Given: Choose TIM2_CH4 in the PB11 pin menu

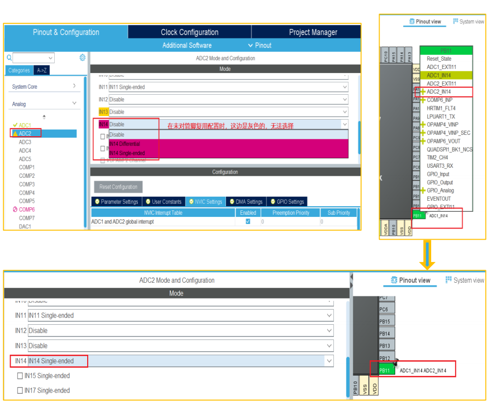Looking at the screenshot, I should (446, 158).
